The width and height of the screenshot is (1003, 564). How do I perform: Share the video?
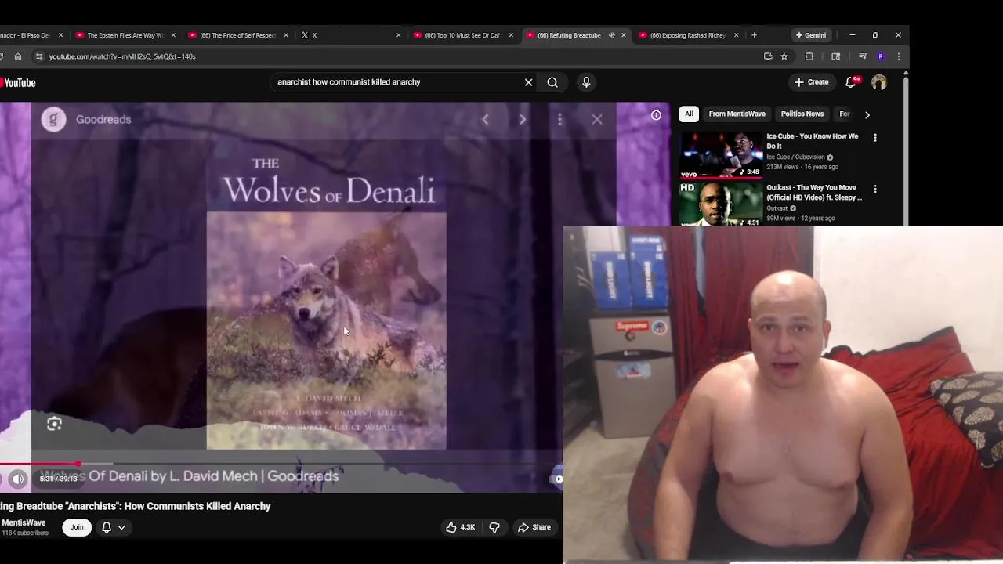[x=534, y=527]
